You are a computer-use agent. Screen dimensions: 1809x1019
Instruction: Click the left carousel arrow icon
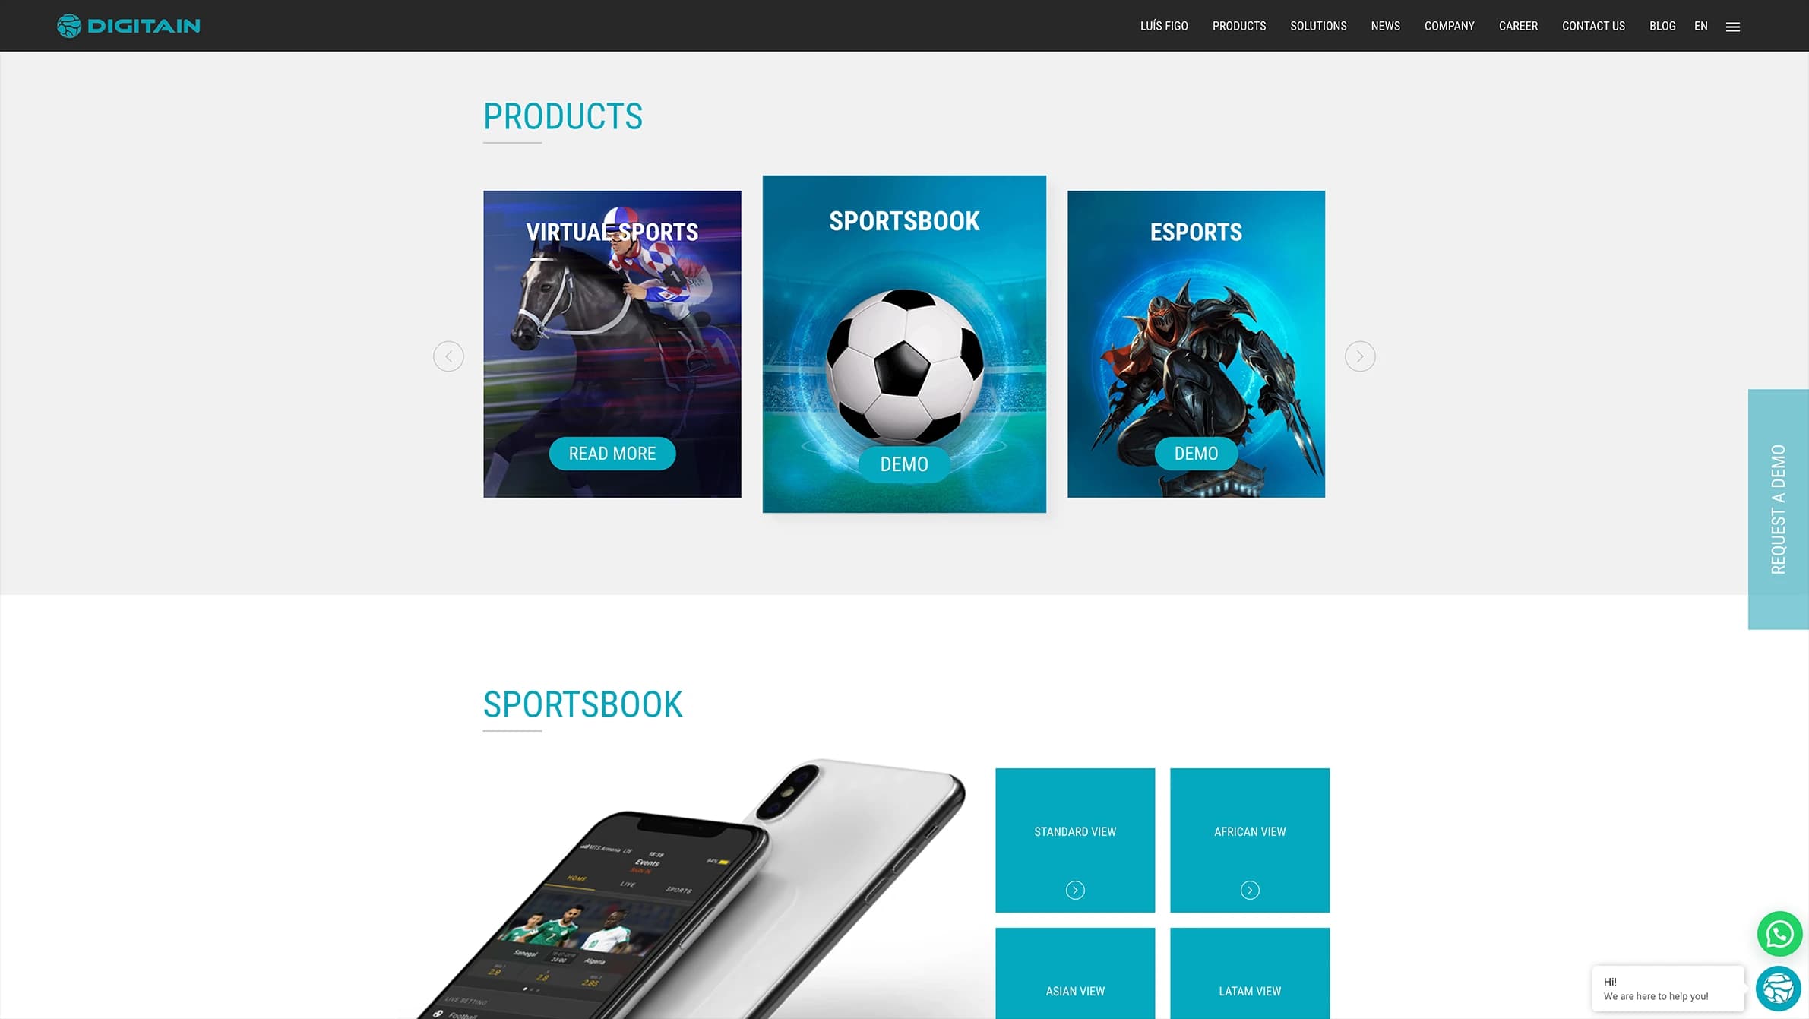click(x=448, y=356)
